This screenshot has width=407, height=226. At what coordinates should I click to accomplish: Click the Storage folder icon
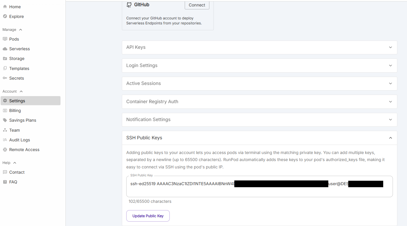pos(5,58)
